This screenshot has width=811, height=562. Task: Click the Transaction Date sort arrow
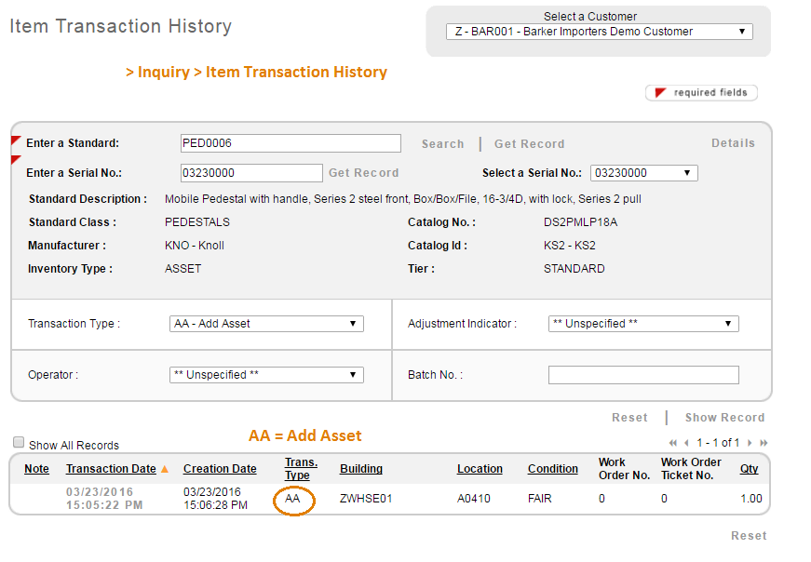[x=165, y=469]
